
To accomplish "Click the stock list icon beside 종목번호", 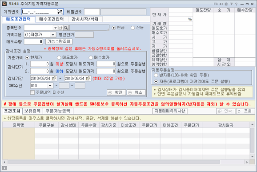I will tap(60, 28).
